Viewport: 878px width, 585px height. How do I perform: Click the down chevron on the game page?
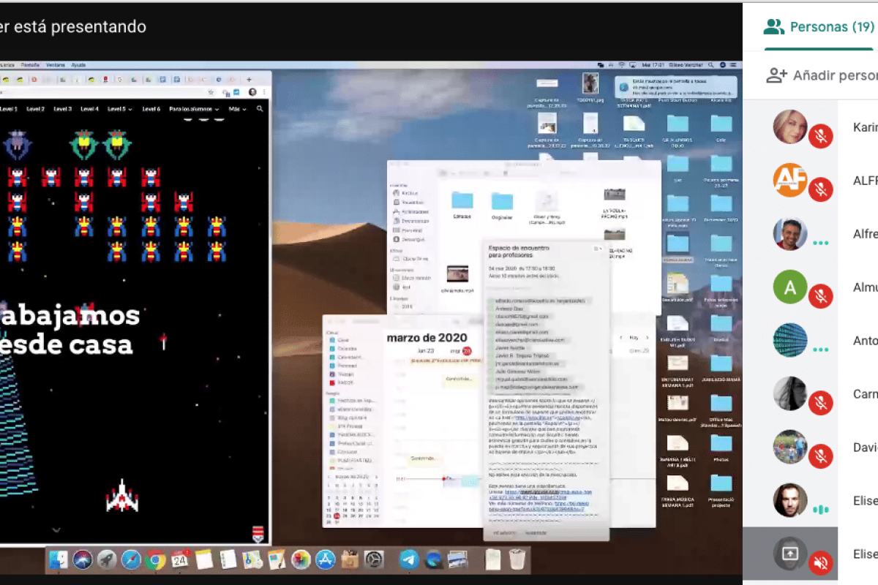pyautogui.click(x=56, y=529)
